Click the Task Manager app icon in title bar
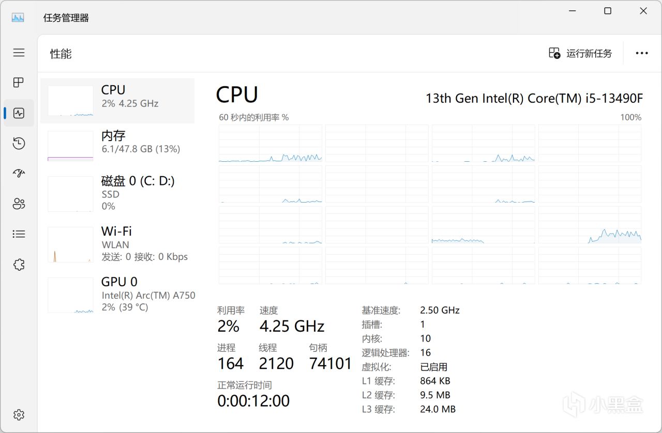Screen dimensions: 662x433 click(x=18, y=18)
